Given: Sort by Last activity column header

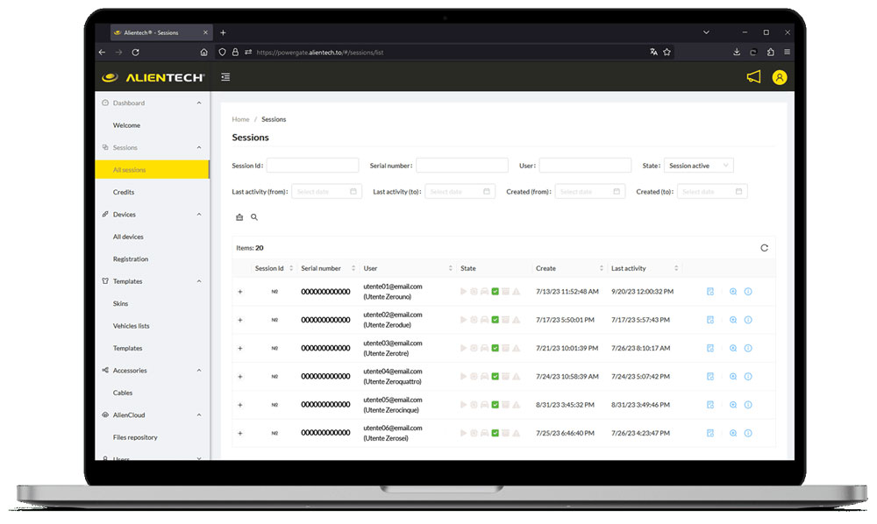Looking at the screenshot, I should 645,269.
